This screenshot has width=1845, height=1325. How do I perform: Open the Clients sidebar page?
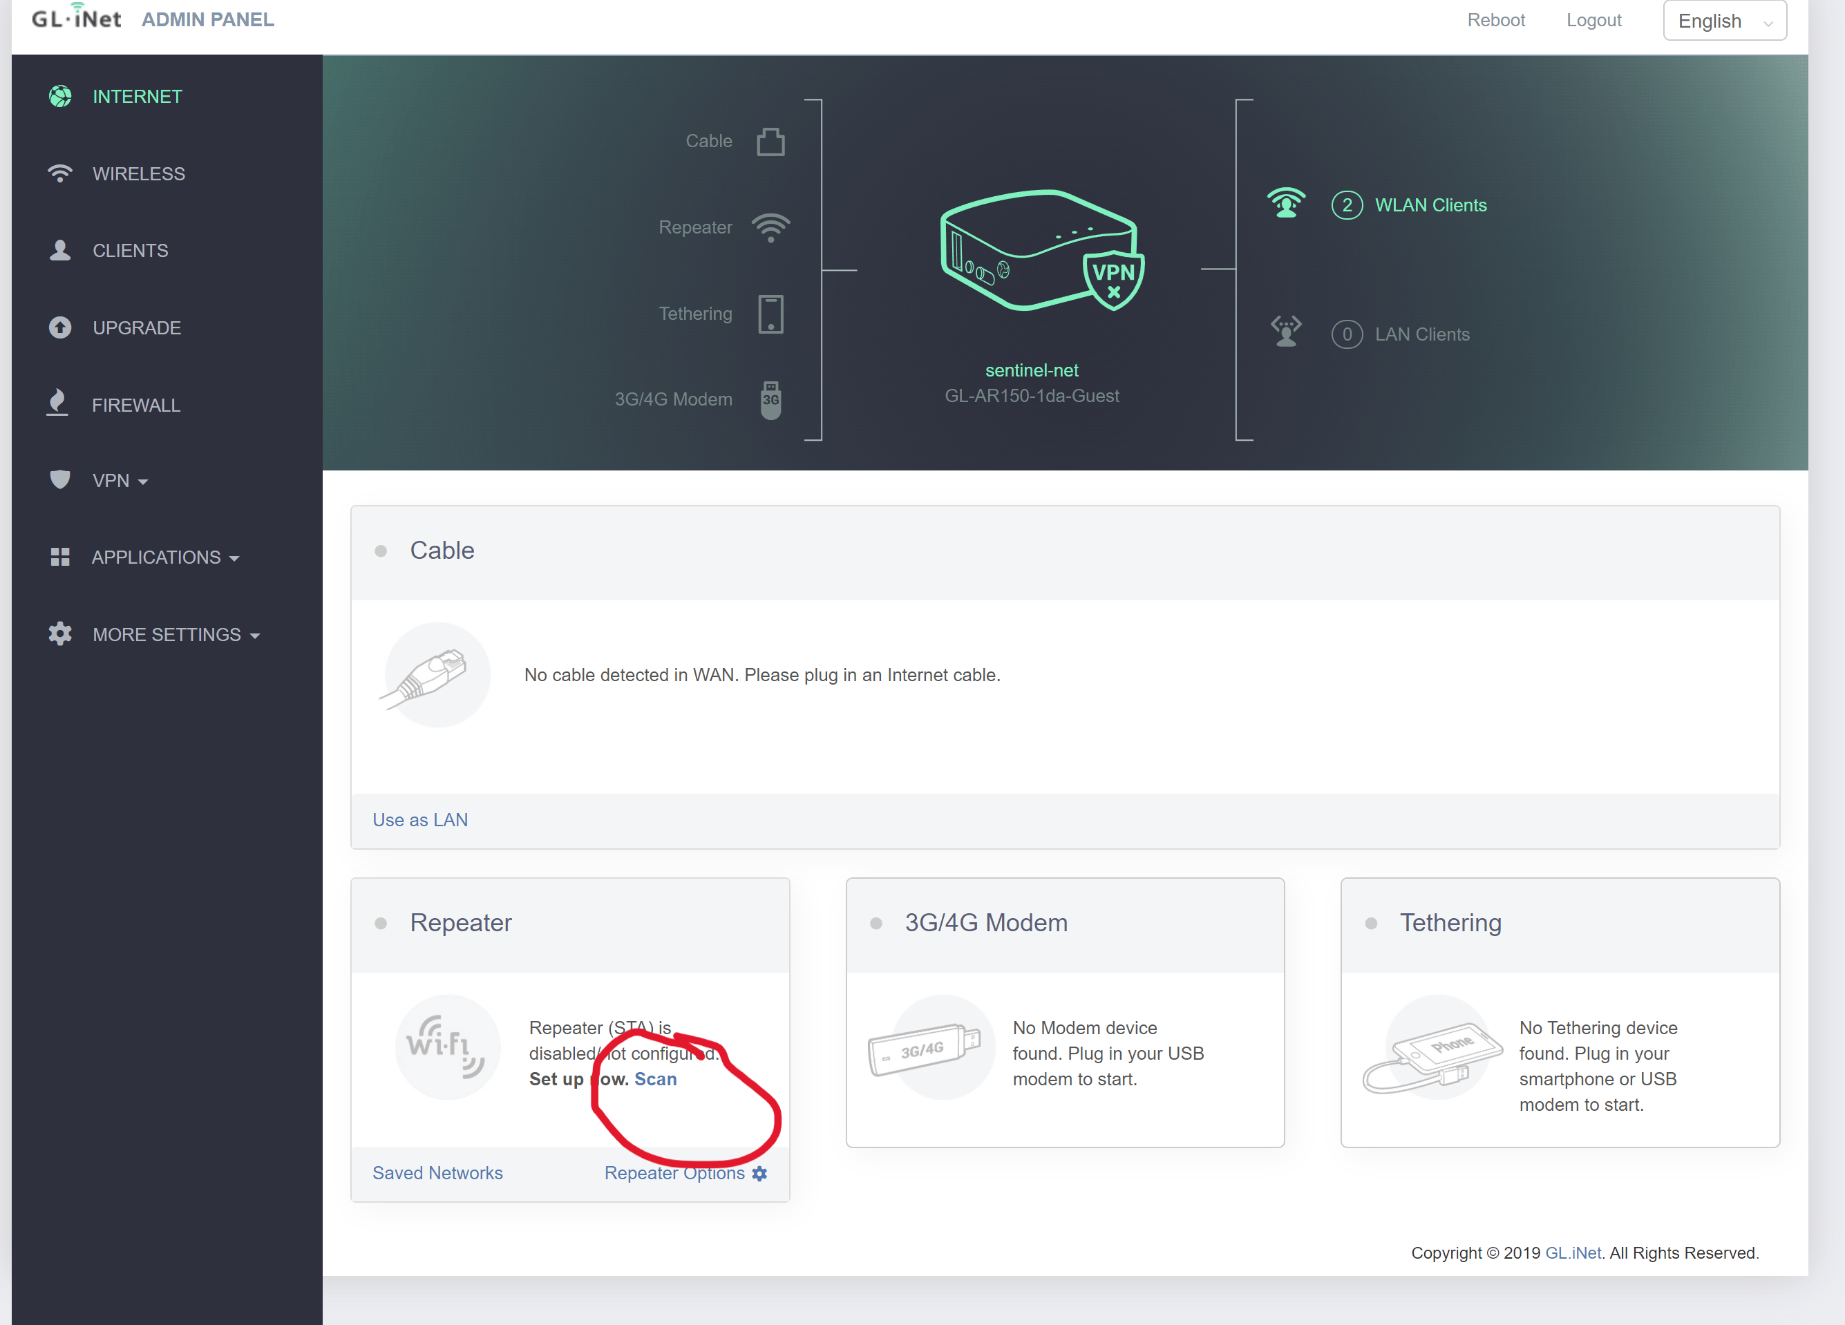pos(130,251)
